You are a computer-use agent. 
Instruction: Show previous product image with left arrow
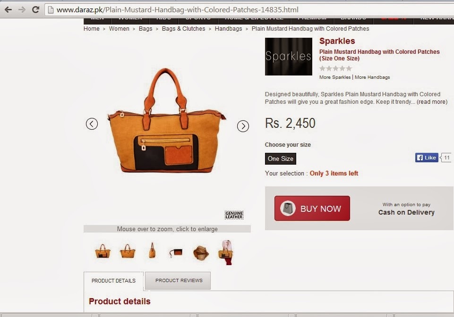tap(92, 124)
